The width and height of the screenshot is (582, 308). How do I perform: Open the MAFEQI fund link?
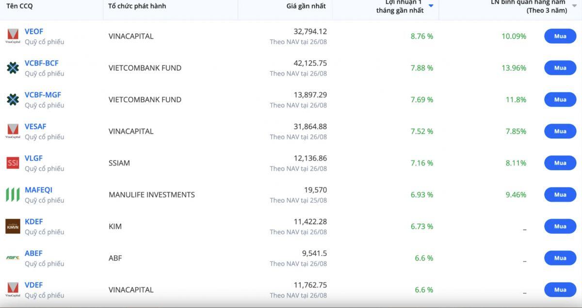click(x=38, y=190)
